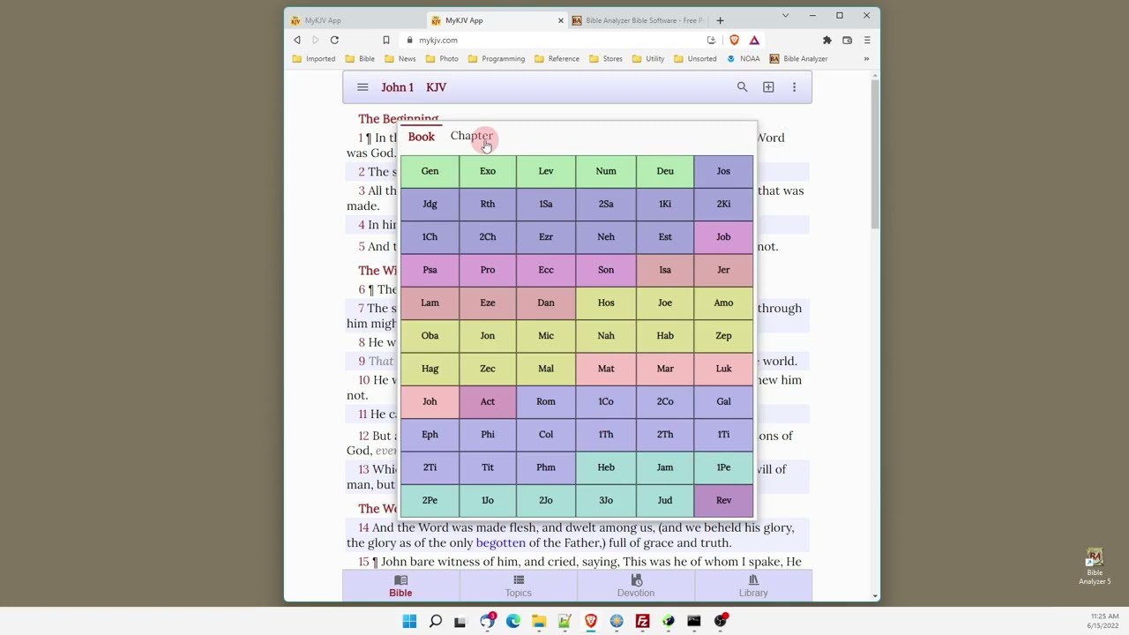The width and height of the screenshot is (1129, 635).
Task: Select the Act book cell
Action: pyautogui.click(x=488, y=401)
